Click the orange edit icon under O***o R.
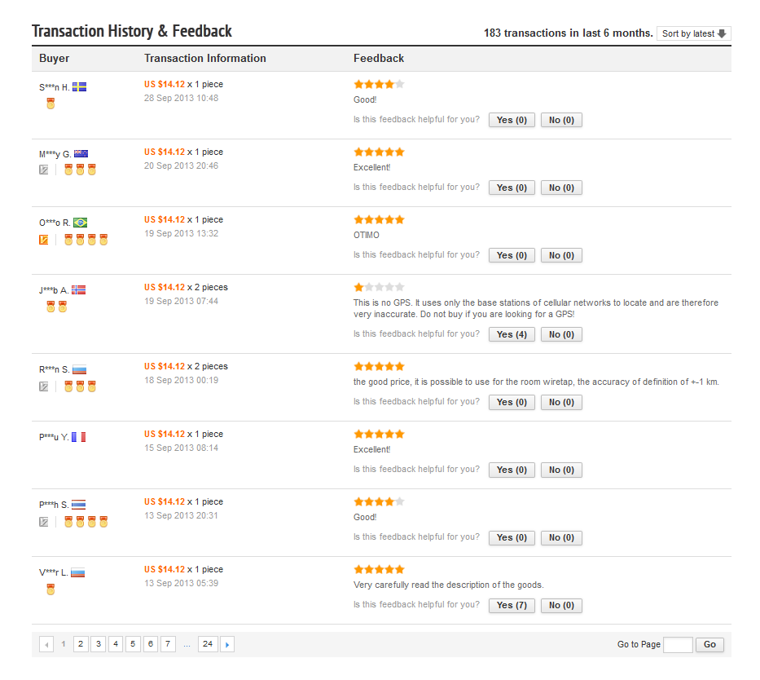 pyautogui.click(x=44, y=240)
